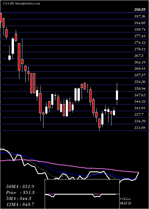Click the 370.81 price axis label

[x=140, y=49]
